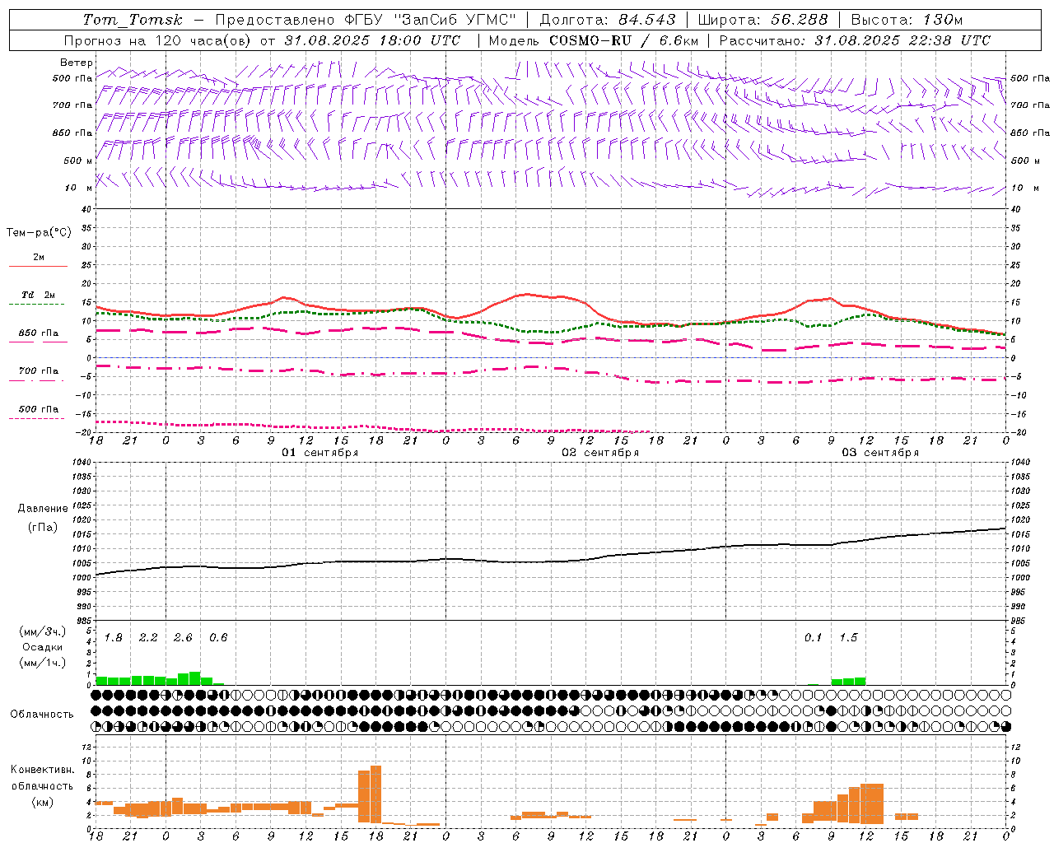This screenshot has height=843, width=1054.
Task: Click the Осадки precipitation label
Action: [43, 647]
